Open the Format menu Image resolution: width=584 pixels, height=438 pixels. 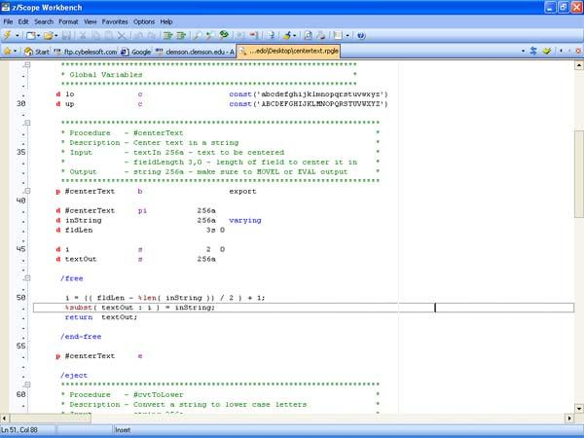68,21
